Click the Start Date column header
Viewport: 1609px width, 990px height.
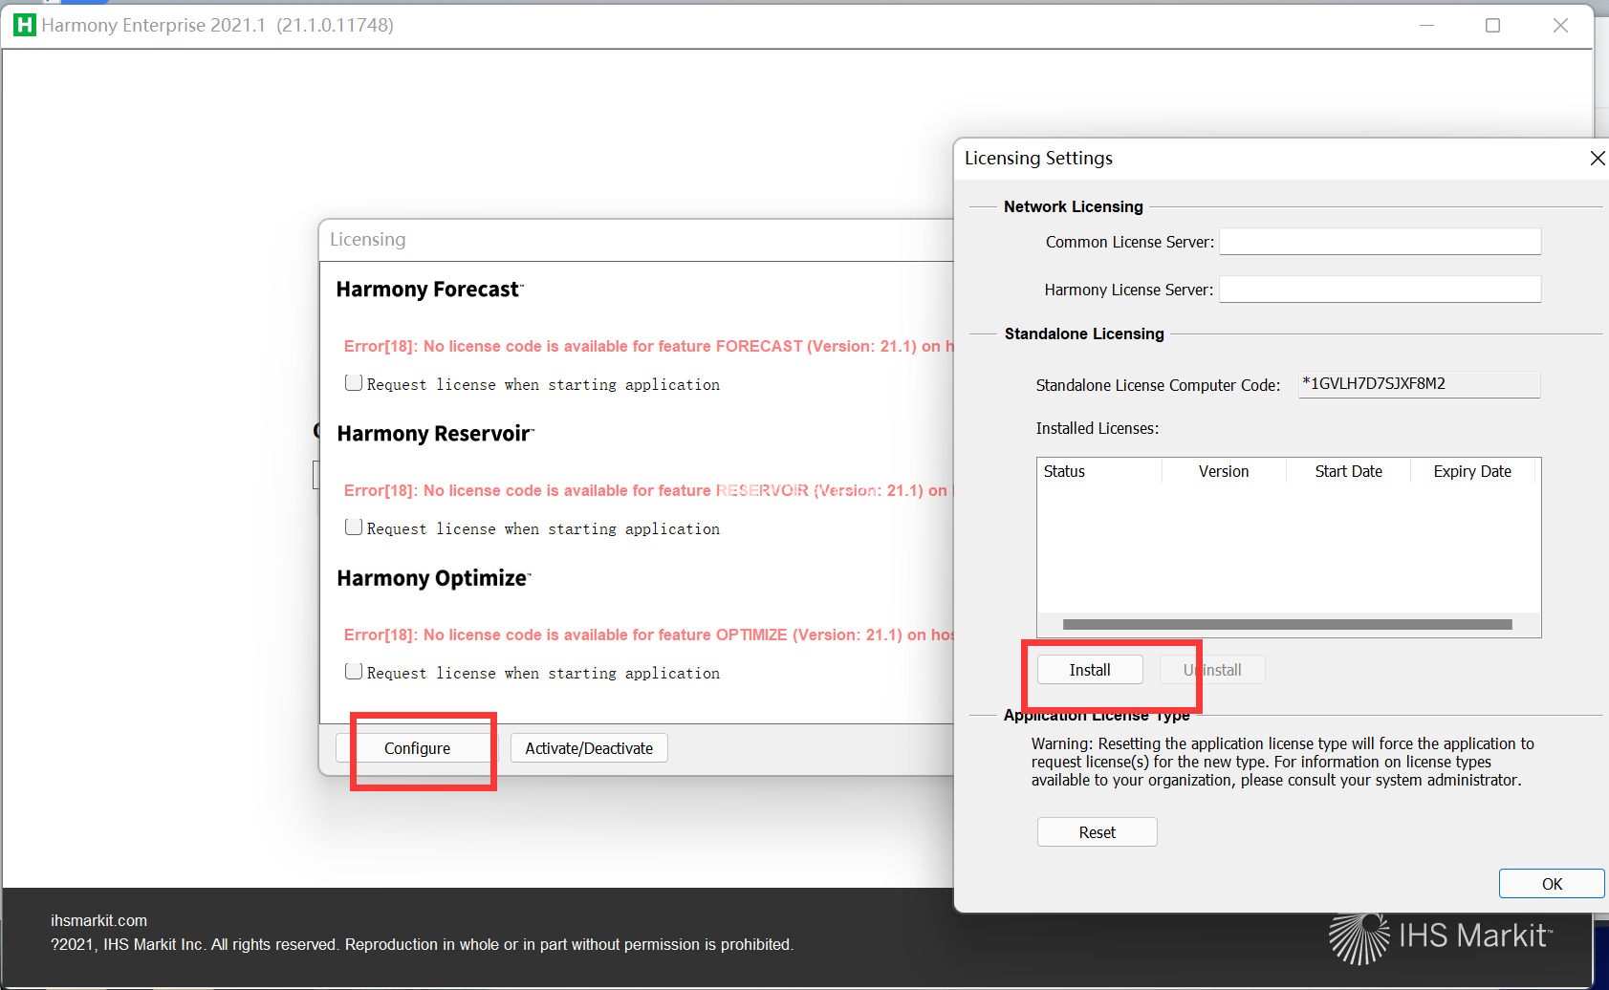[1348, 471]
